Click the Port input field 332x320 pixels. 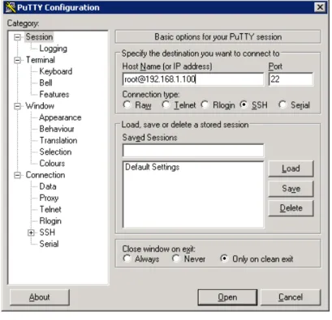pos(291,79)
